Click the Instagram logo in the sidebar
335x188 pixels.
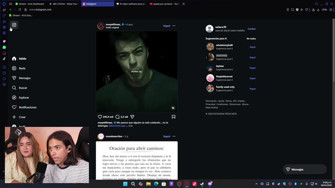(x=14, y=25)
